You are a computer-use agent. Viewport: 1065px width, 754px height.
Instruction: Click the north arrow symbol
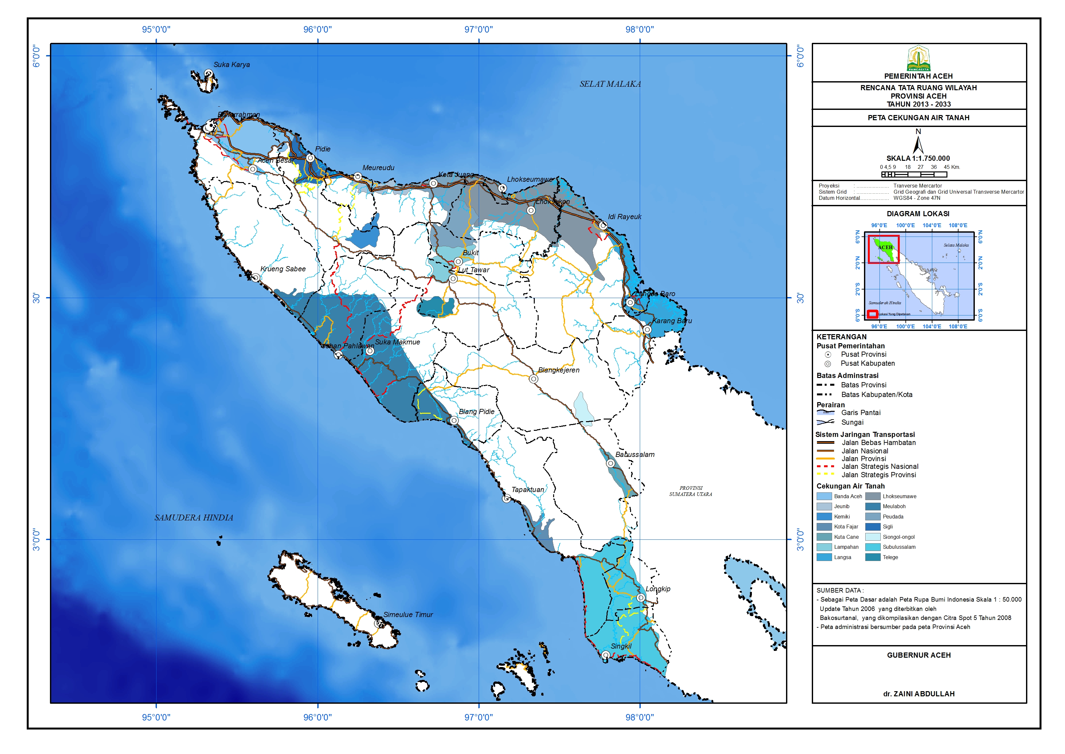click(x=918, y=145)
